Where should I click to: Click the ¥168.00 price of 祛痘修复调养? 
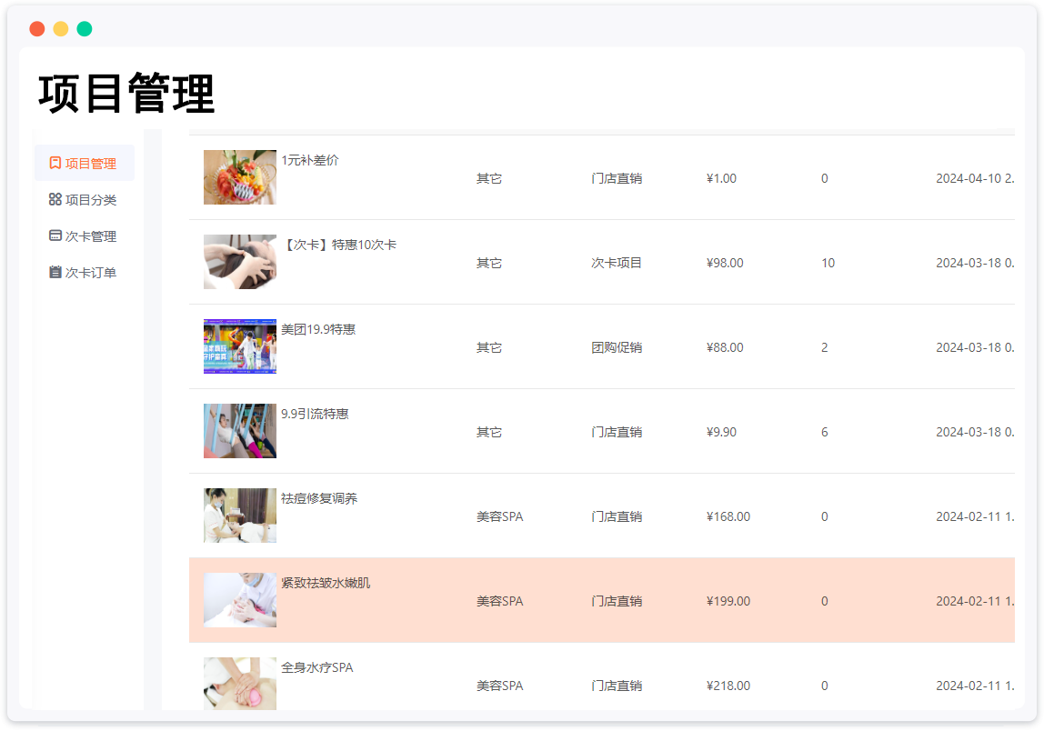pyautogui.click(x=728, y=516)
